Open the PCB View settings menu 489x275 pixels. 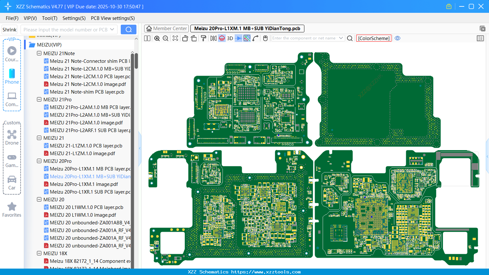pyautogui.click(x=113, y=18)
